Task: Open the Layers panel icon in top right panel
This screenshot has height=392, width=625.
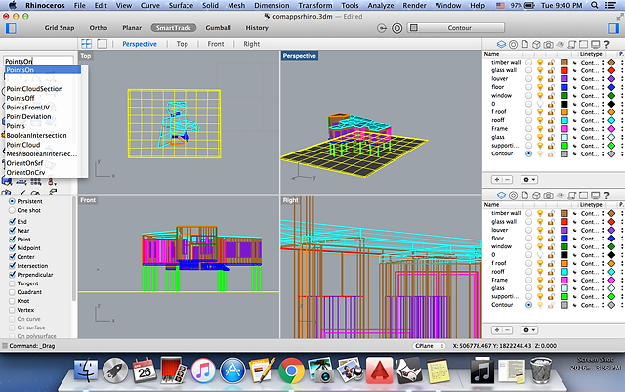Action: (501, 44)
